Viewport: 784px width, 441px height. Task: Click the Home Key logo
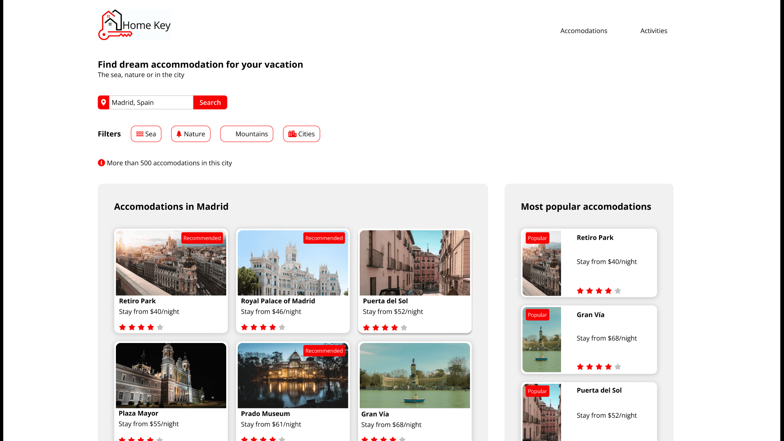135,25
